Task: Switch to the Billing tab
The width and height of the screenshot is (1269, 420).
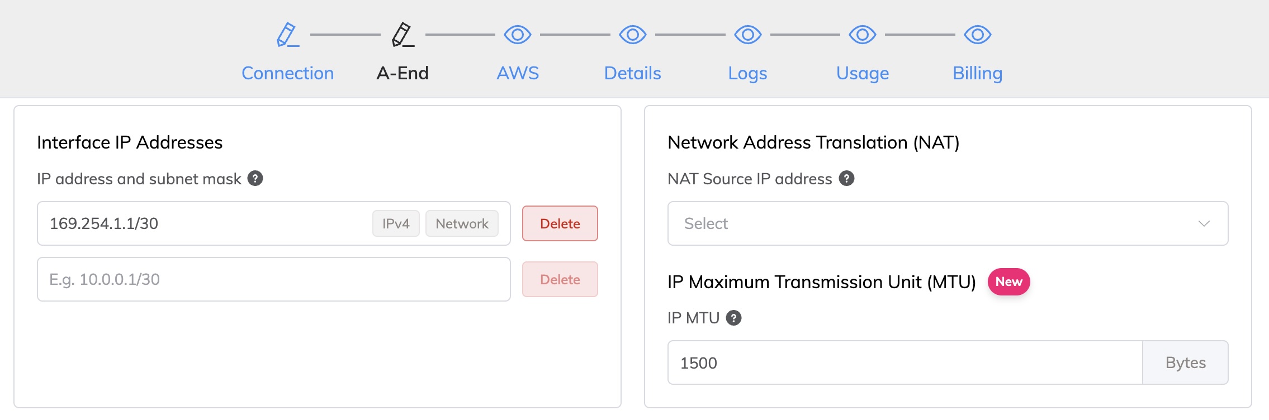Action: 977,73
